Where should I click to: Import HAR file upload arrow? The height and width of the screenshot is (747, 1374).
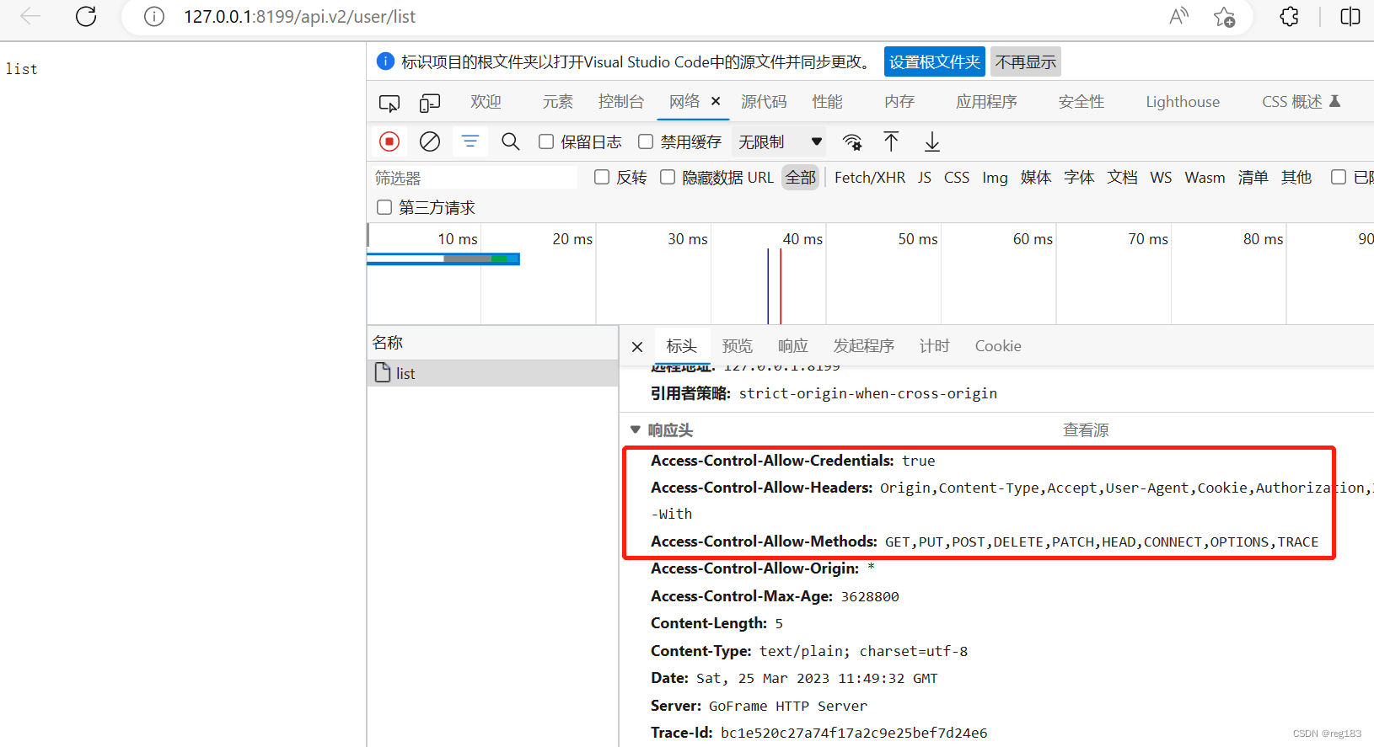click(891, 141)
